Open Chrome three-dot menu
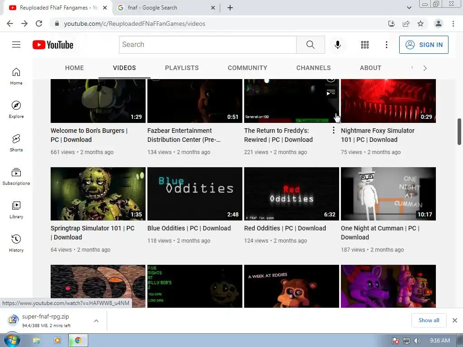The height and width of the screenshot is (347, 463). coord(453,23)
